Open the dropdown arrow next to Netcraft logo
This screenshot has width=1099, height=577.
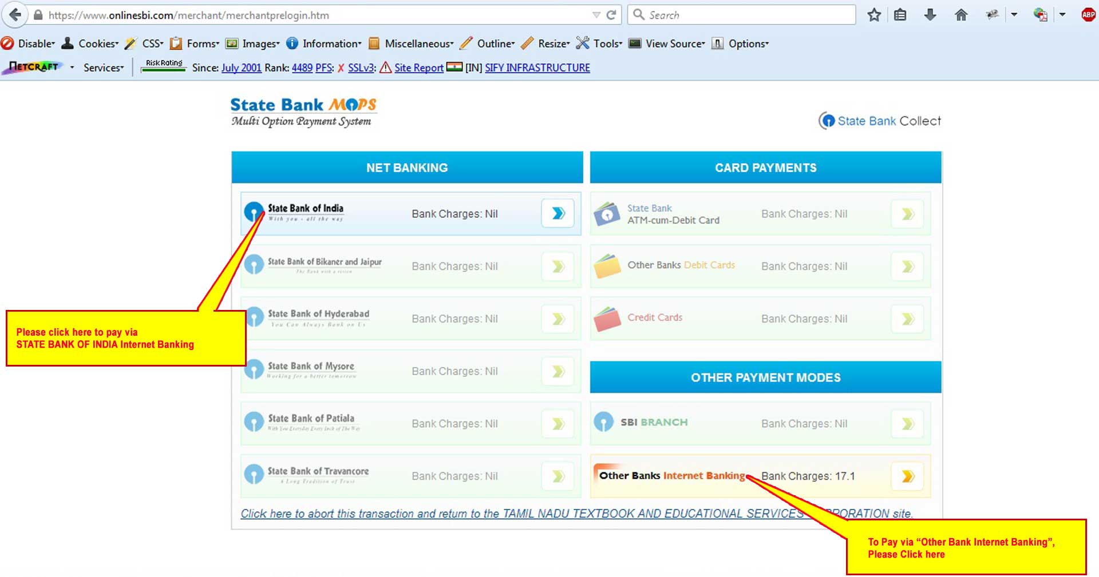pos(72,67)
